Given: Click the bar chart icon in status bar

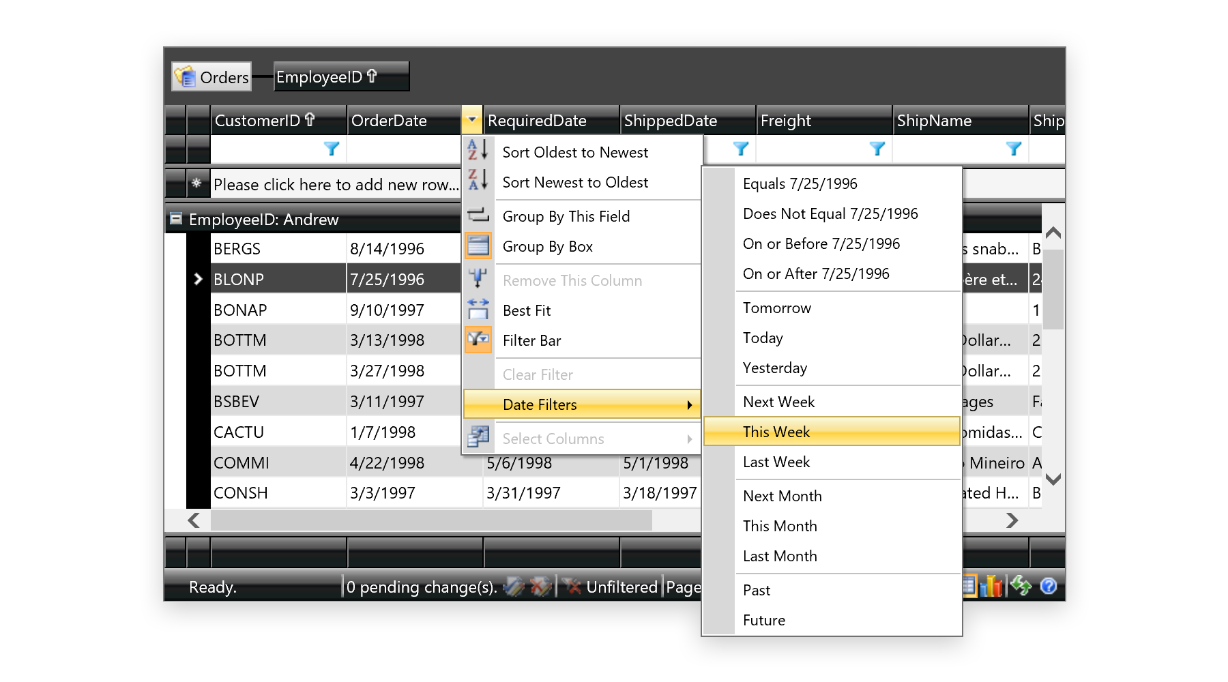Looking at the screenshot, I should [992, 586].
